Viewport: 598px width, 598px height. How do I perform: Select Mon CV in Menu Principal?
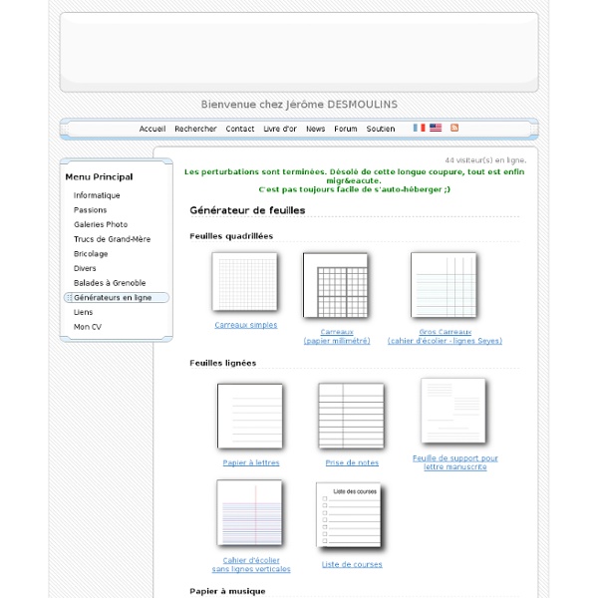(x=88, y=327)
